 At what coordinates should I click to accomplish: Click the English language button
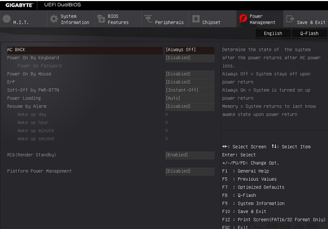point(273,34)
